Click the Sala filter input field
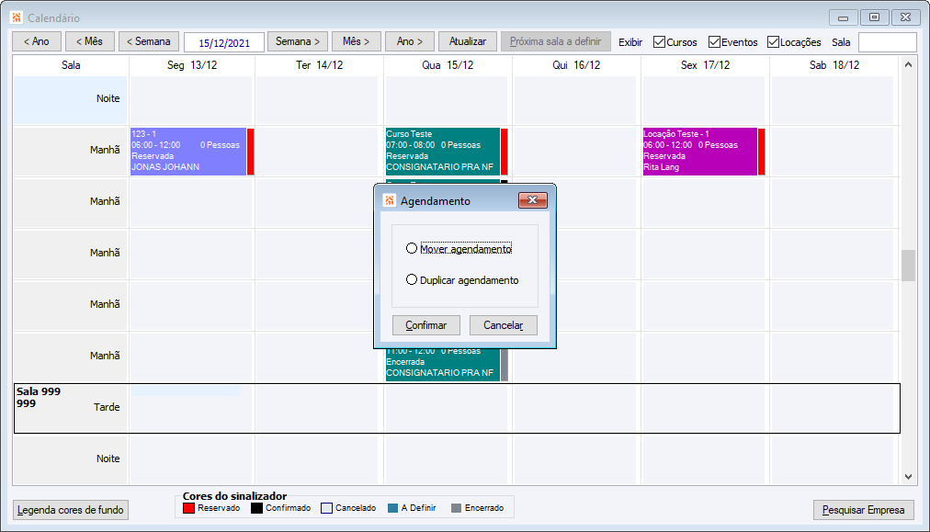This screenshot has width=930, height=532. coord(888,42)
